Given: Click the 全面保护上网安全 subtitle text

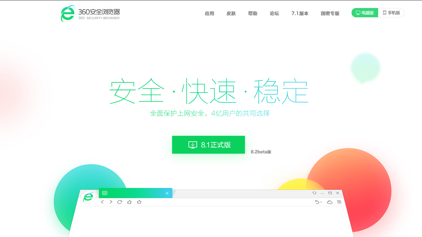Looking at the screenshot, I should (x=177, y=114).
